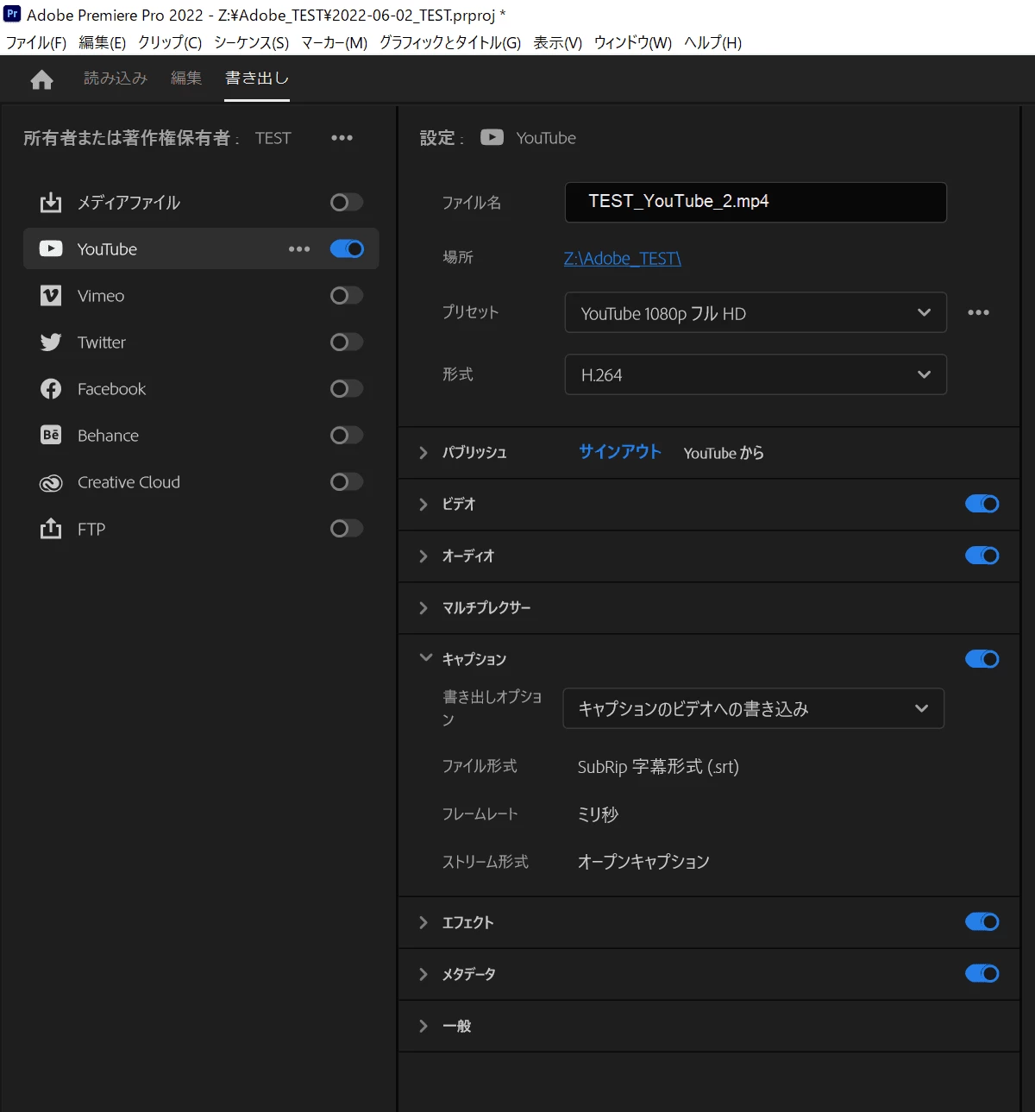
Task: Enable the Vimeo destination toggle
Action: [x=347, y=295]
